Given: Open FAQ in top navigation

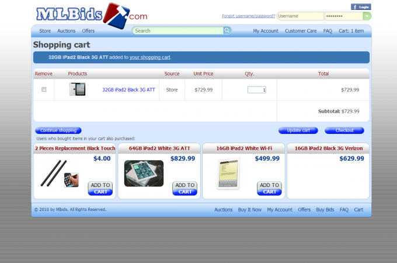Looking at the screenshot, I should click(x=328, y=31).
